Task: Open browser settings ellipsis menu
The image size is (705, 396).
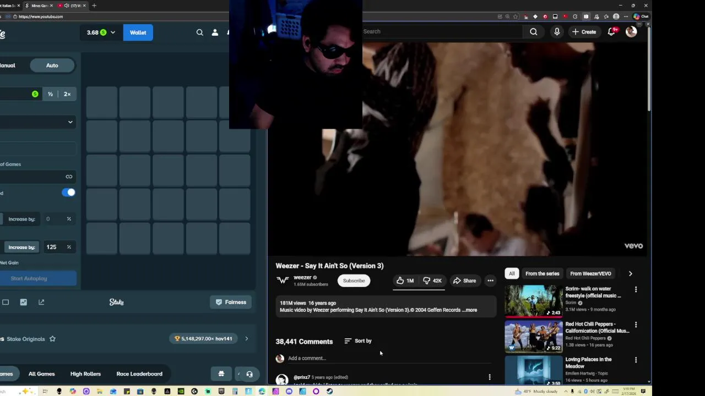Action: coord(626,16)
